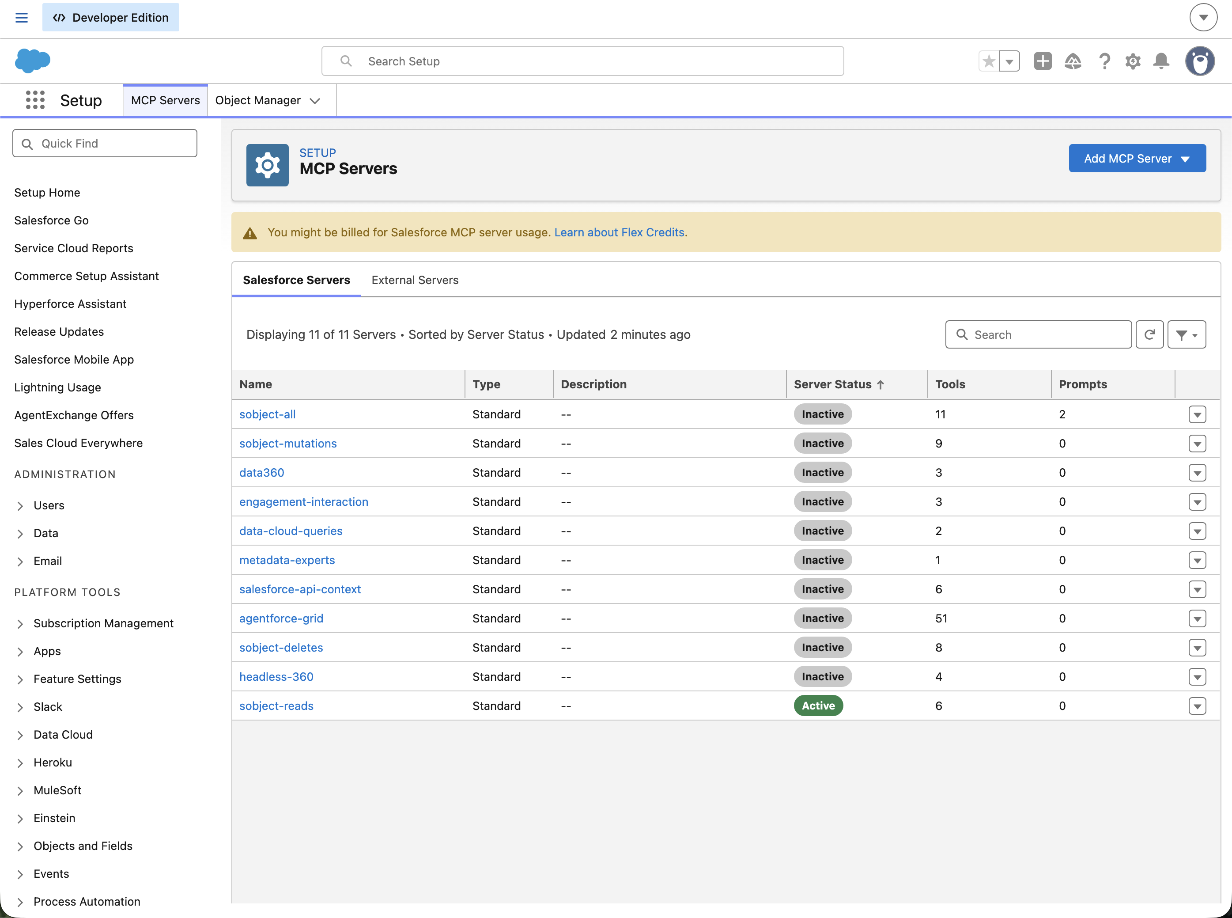1232x918 pixels.
Task: Open the notifications bell
Action: [x=1161, y=61]
